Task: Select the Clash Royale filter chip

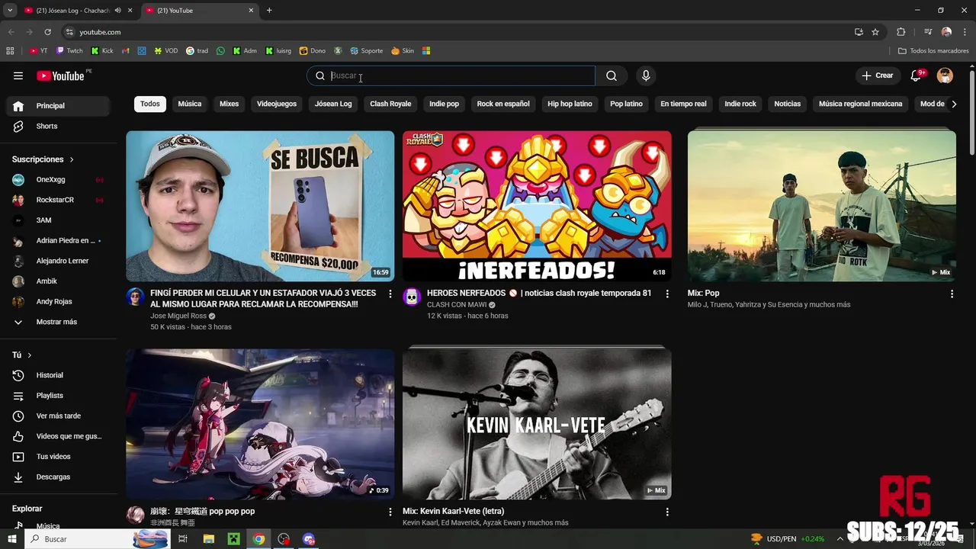Action: [390, 104]
